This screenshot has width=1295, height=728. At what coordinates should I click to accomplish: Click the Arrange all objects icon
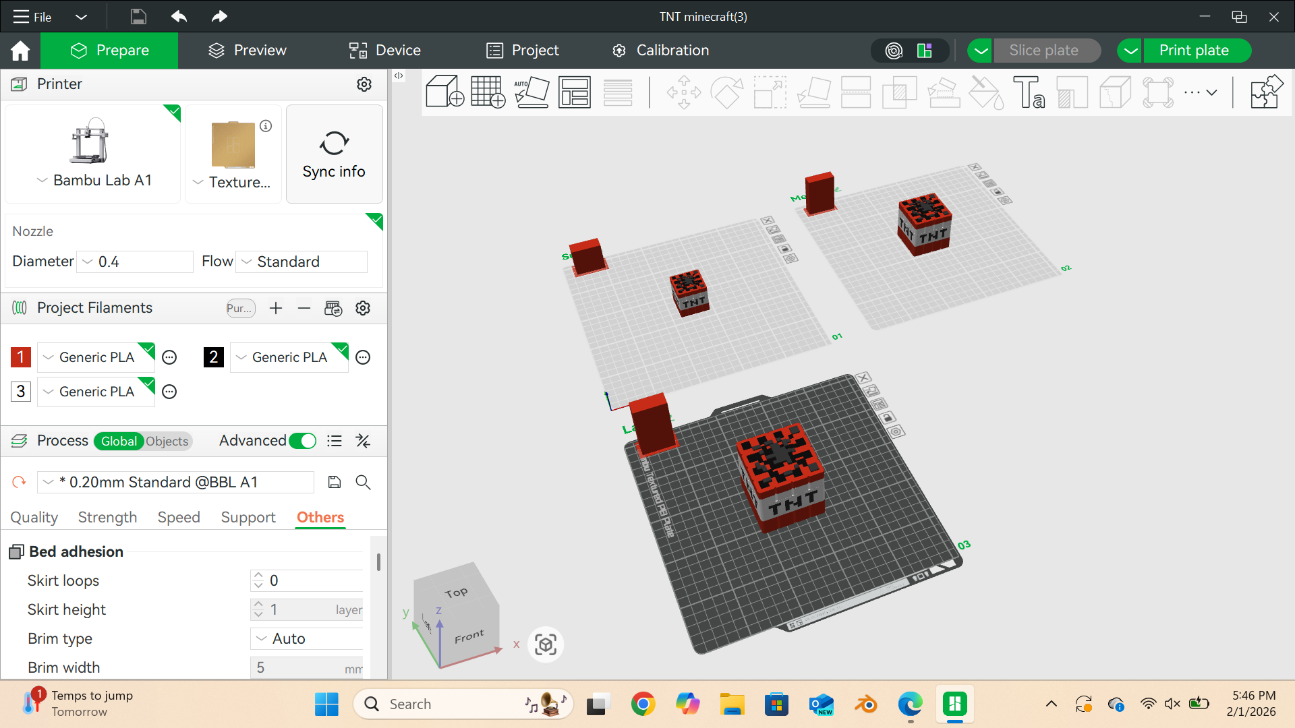pyautogui.click(x=575, y=92)
